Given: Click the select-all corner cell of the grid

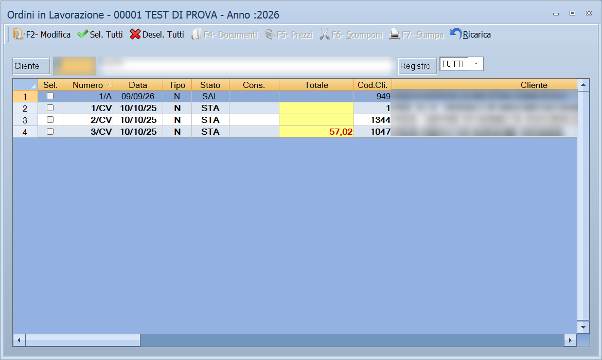Looking at the screenshot, I should [25, 85].
